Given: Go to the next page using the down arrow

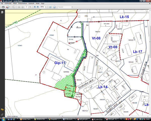Looking at the screenshot, I should click(22, 7).
